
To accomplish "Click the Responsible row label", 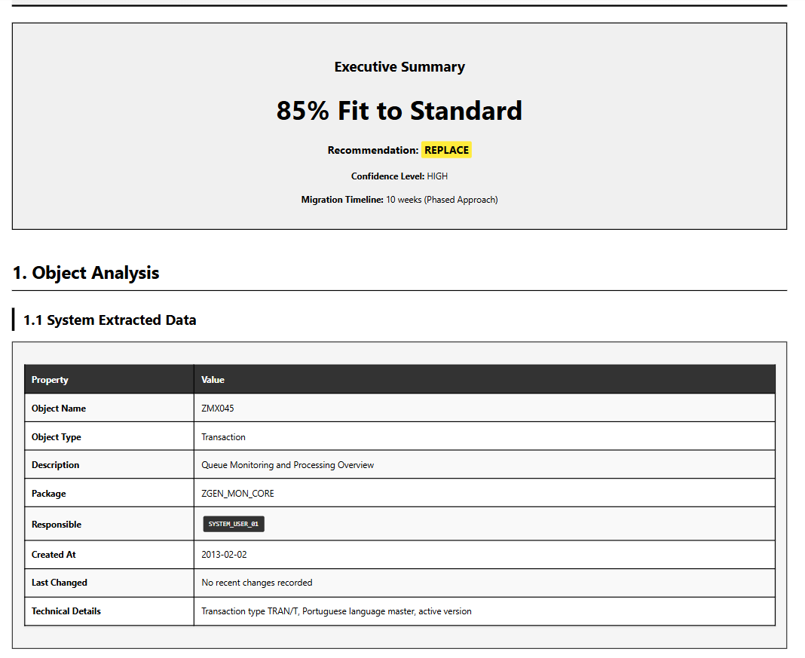I will [x=57, y=525].
